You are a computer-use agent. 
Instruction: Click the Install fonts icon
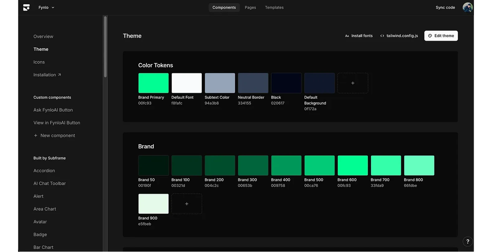[x=347, y=36]
